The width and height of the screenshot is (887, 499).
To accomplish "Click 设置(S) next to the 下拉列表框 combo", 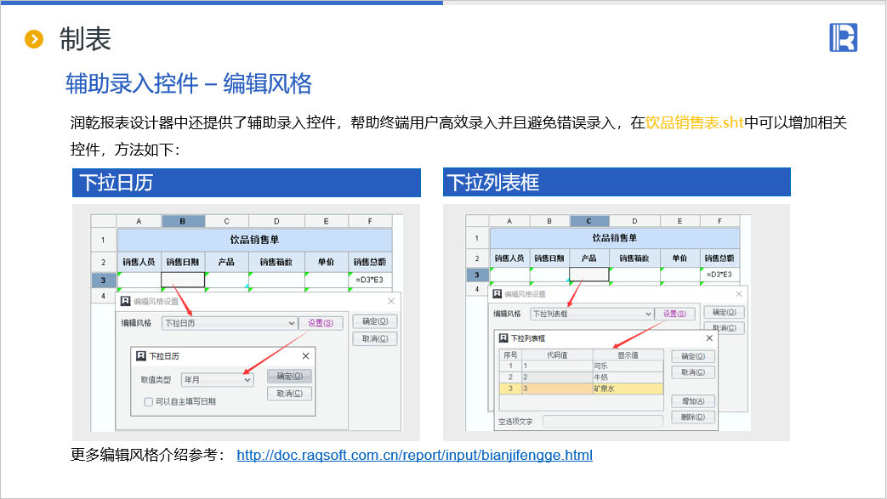I will pyautogui.click(x=675, y=314).
